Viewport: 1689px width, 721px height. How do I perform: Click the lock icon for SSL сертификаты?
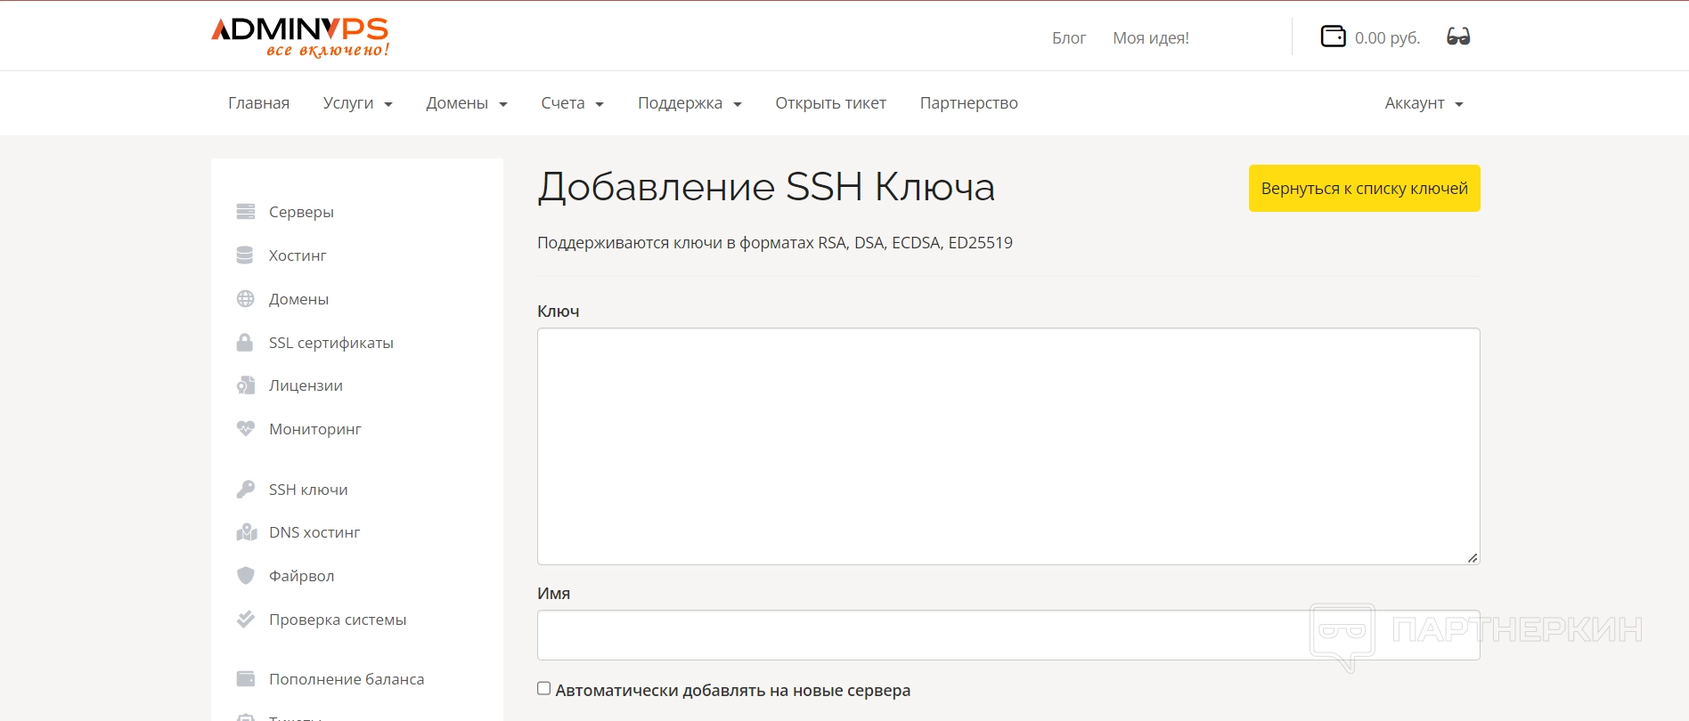tap(245, 343)
